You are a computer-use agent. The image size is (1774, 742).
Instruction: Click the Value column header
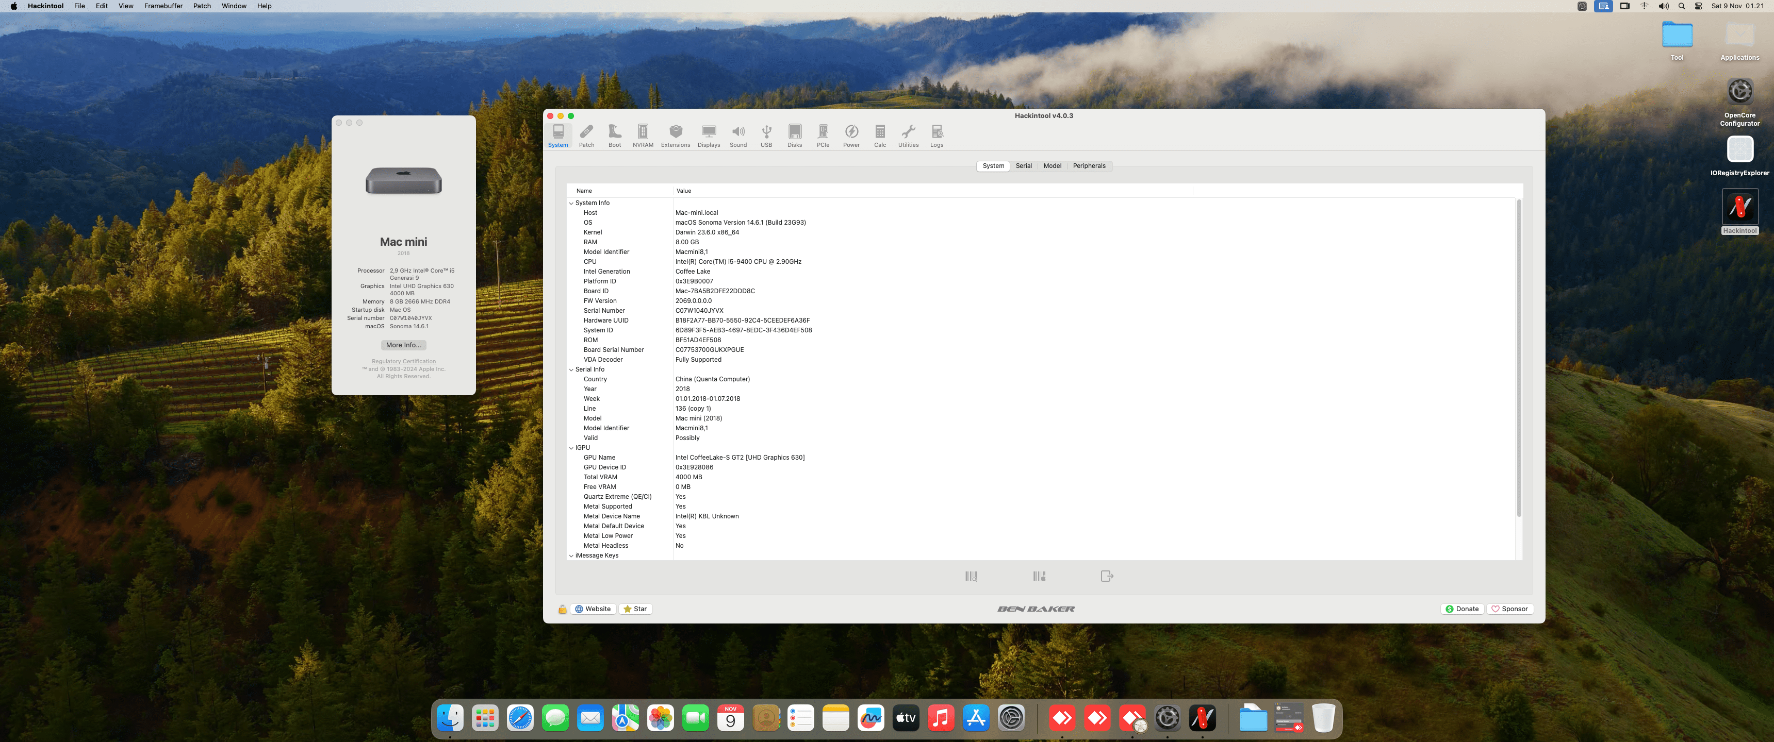click(932, 191)
